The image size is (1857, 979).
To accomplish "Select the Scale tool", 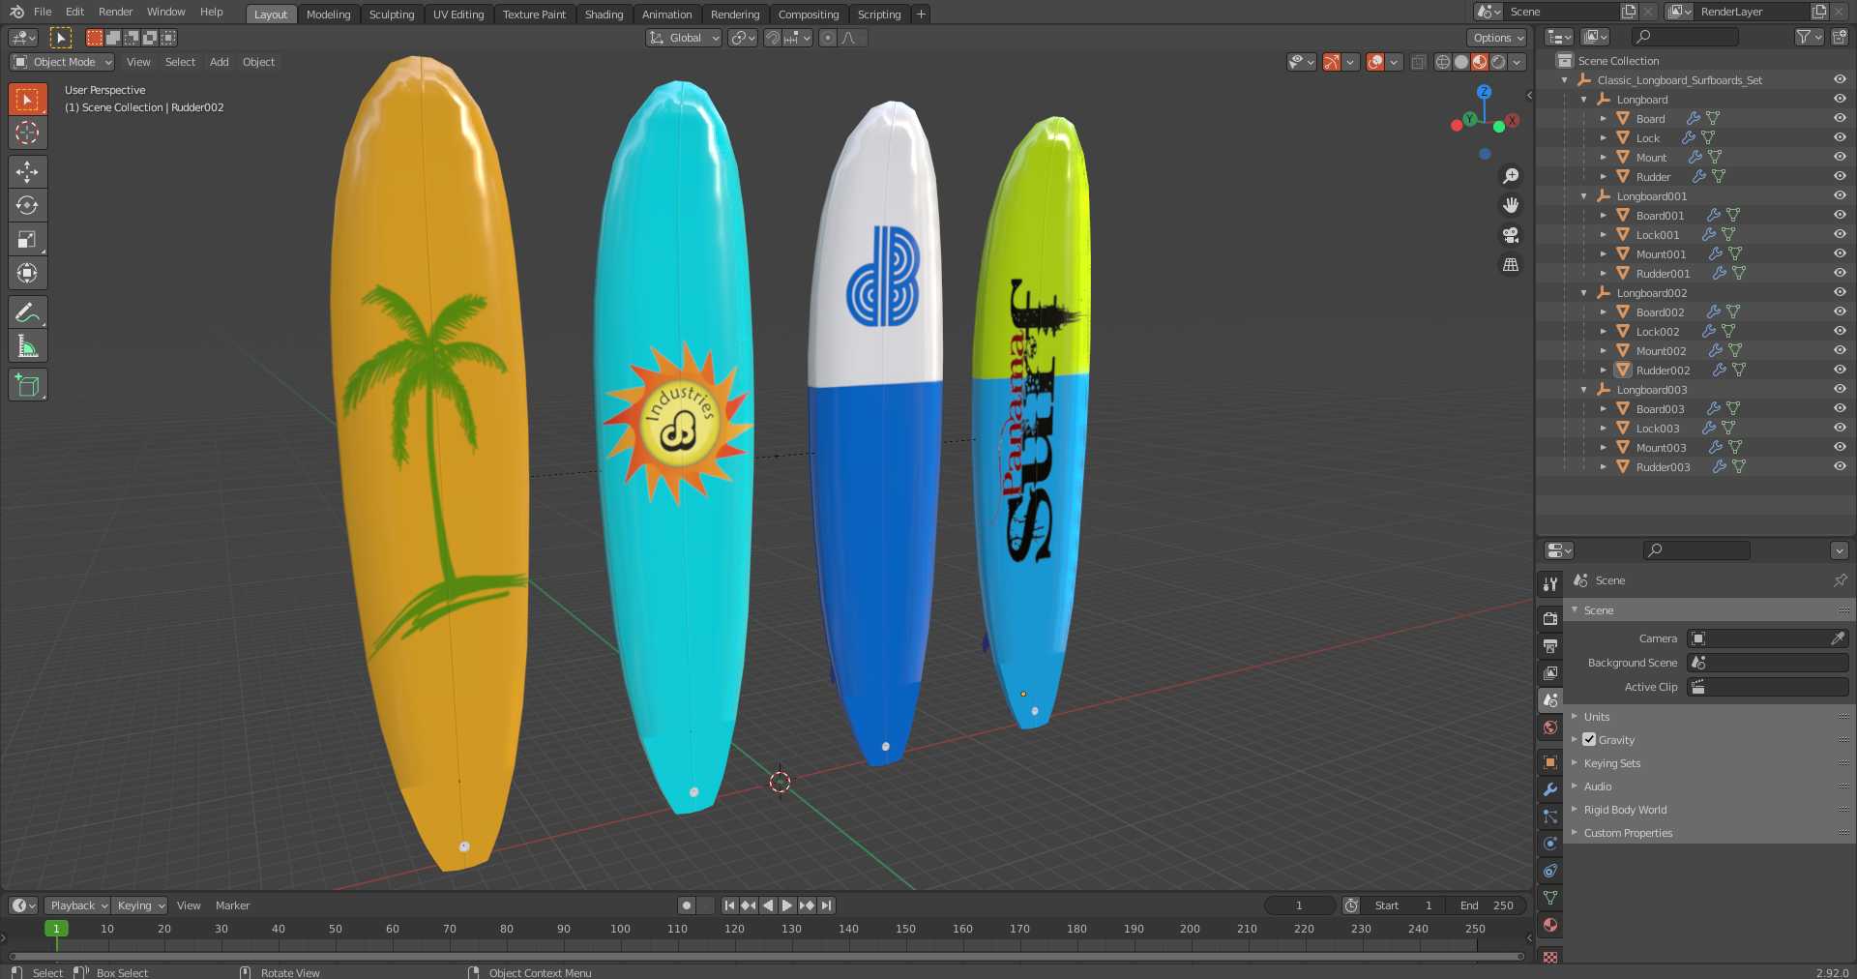I will coord(27,239).
